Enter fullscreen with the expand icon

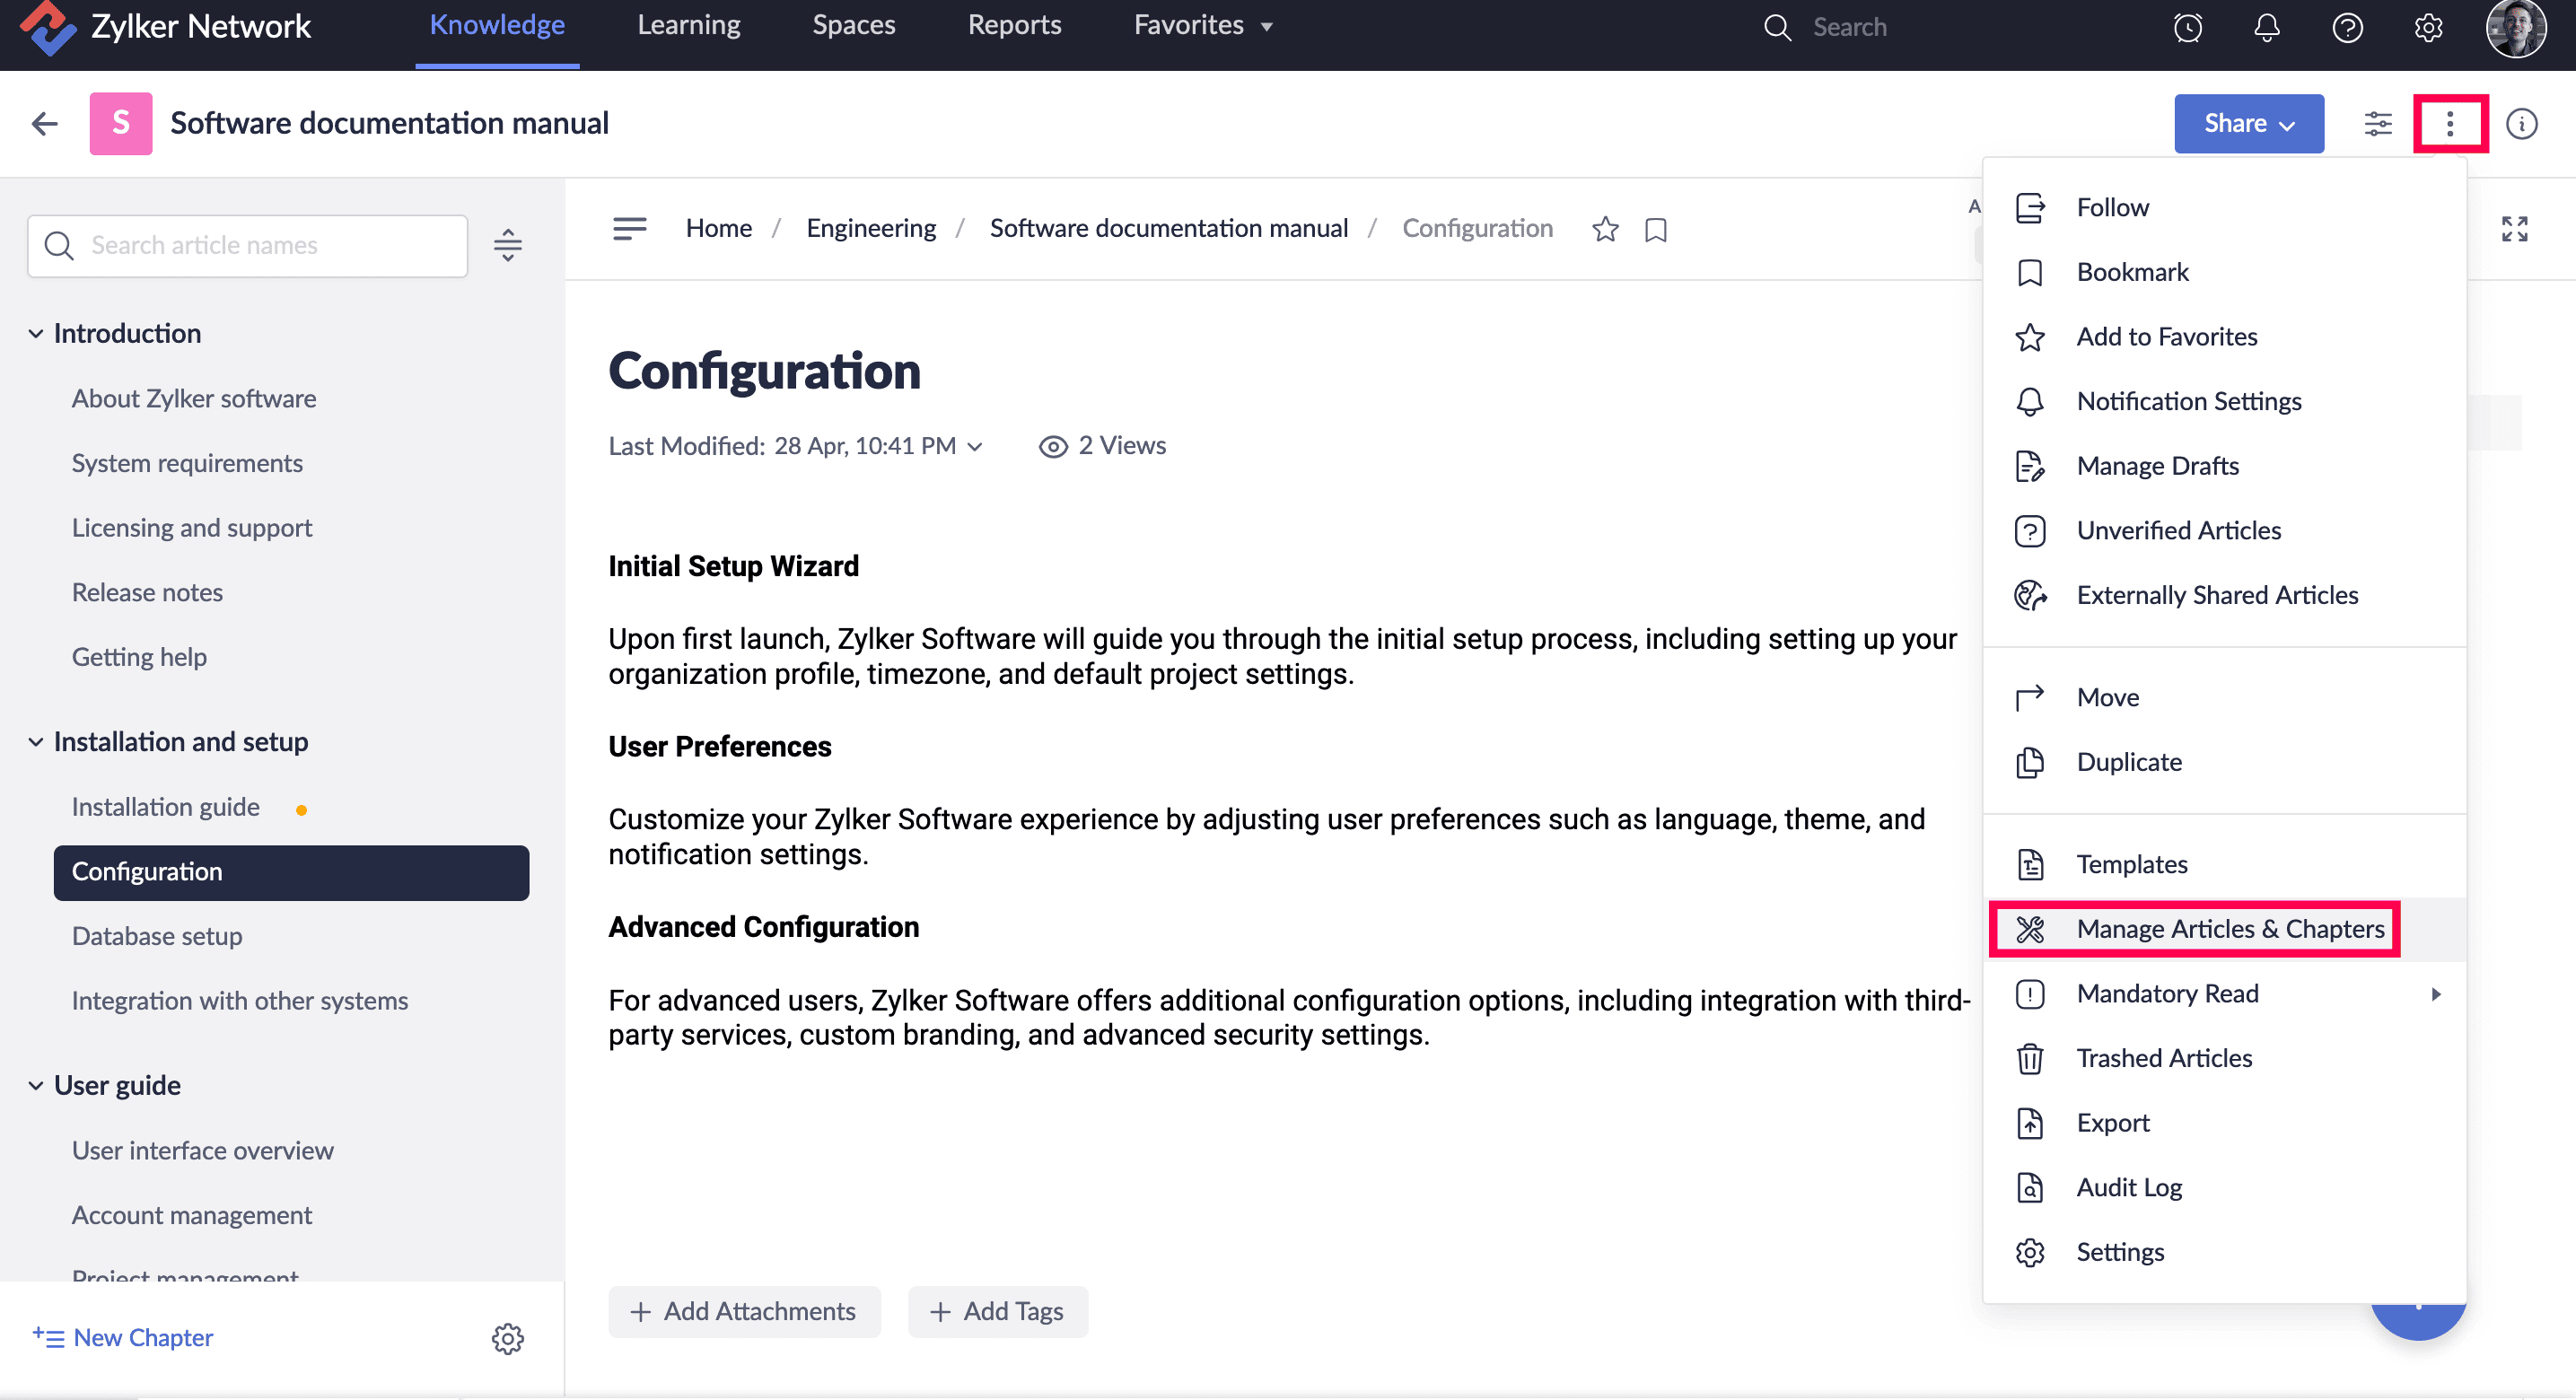tap(2514, 229)
